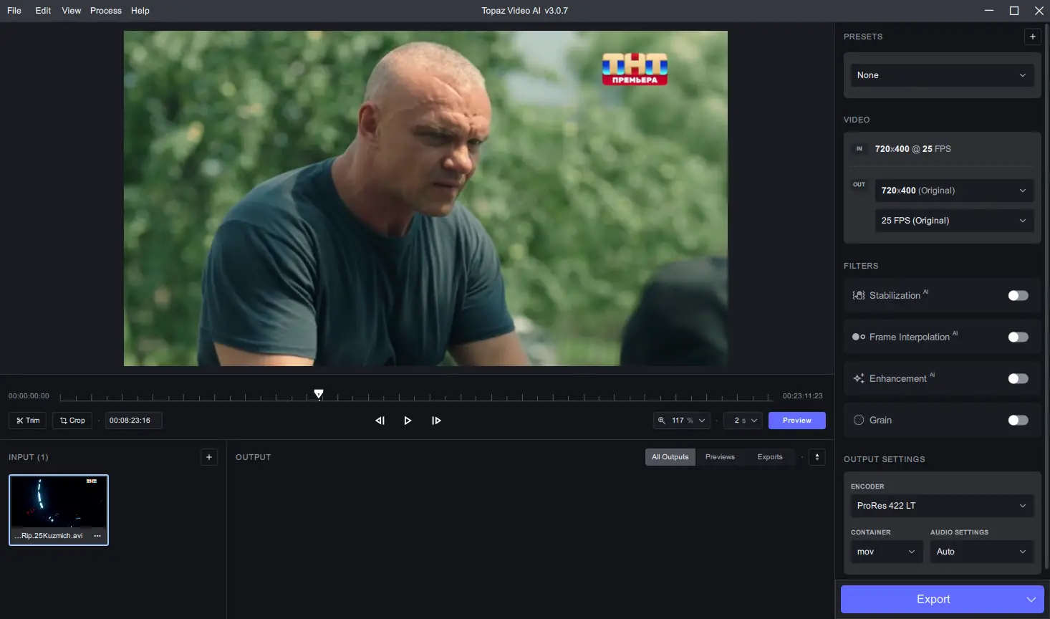Click the video preview frame
1050x619 pixels.
[425, 198]
